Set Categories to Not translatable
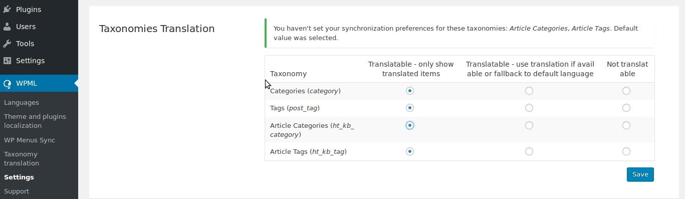 (626, 91)
